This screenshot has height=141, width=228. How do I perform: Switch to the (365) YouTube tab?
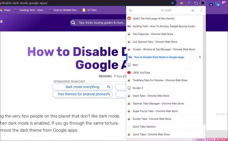point(164,73)
